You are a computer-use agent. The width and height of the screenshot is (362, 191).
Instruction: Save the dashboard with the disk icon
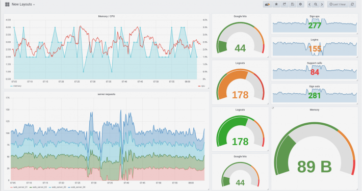tap(293, 5)
